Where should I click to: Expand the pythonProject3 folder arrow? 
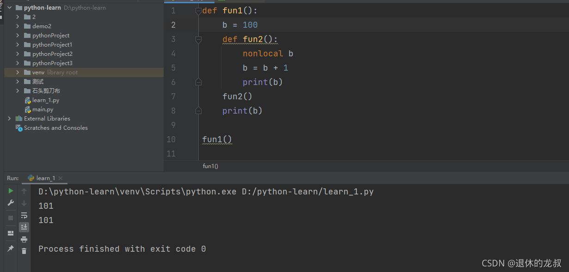[18, 63]
